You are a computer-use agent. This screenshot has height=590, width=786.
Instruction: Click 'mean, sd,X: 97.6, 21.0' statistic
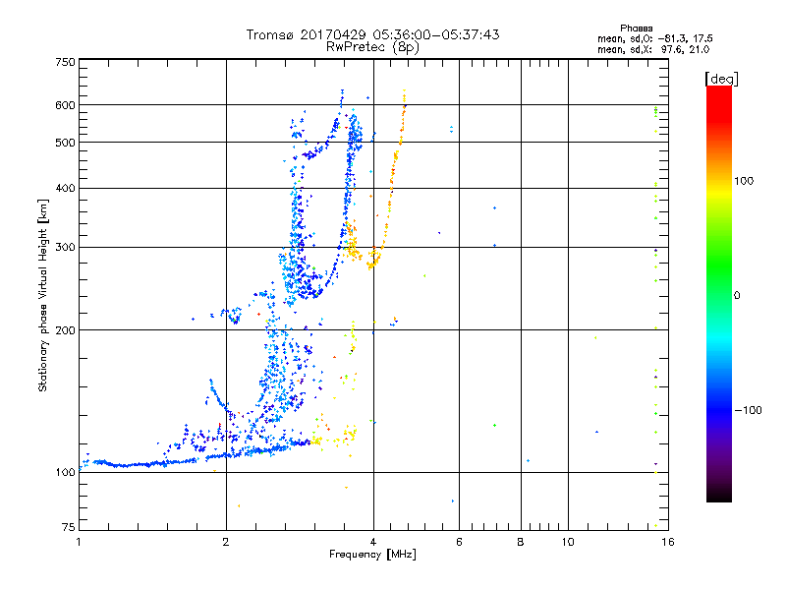[653, 49]
